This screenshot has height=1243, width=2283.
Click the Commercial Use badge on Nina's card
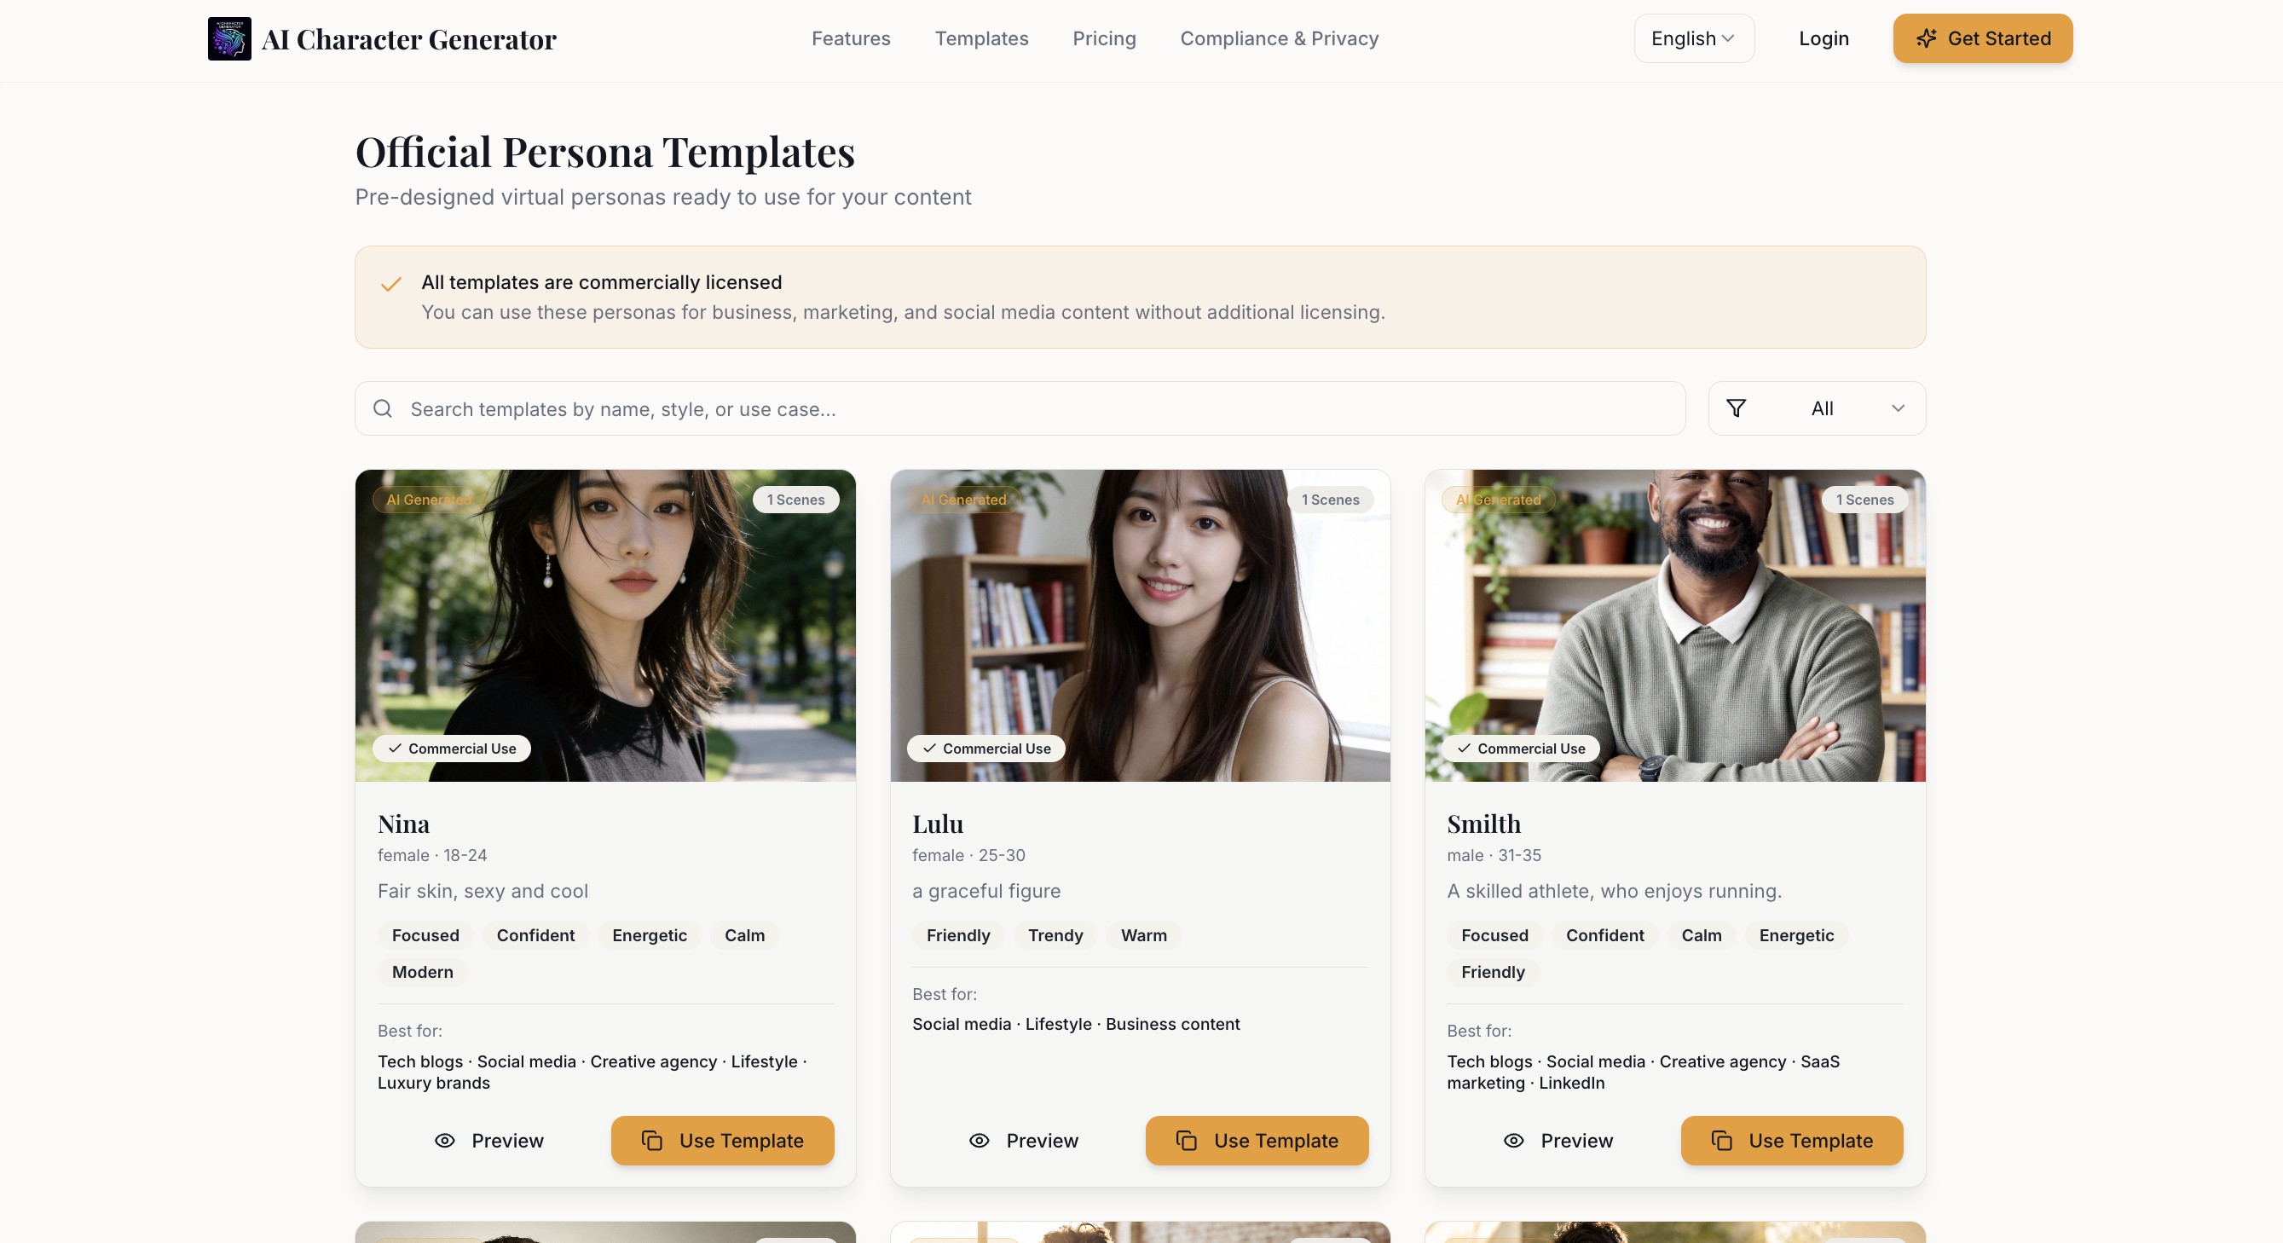[452, 749]
